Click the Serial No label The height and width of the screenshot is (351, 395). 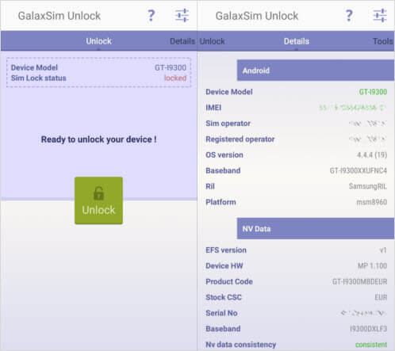(x=221, y=313)
